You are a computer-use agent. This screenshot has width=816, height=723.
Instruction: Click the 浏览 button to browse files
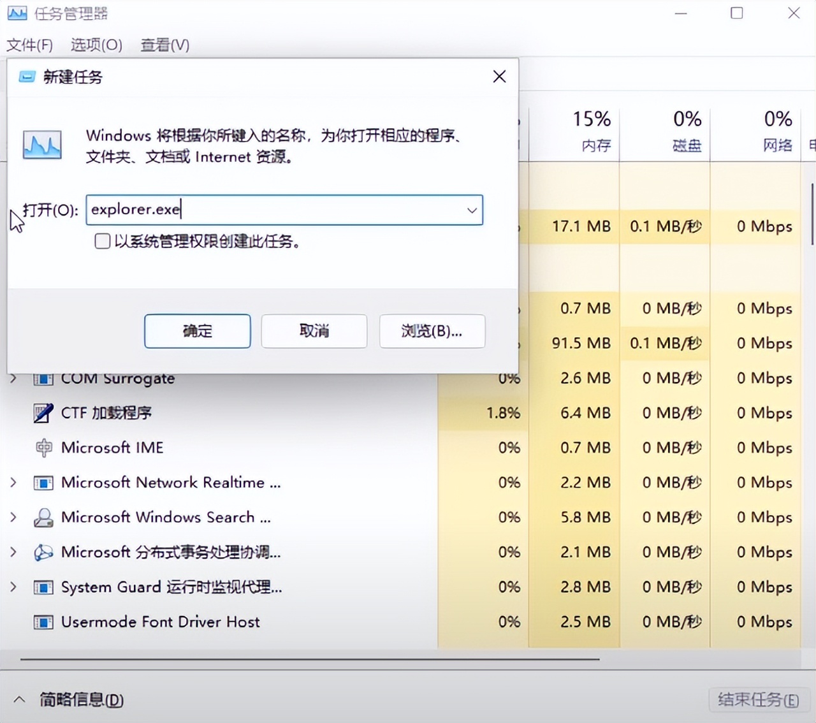point(432,332)
